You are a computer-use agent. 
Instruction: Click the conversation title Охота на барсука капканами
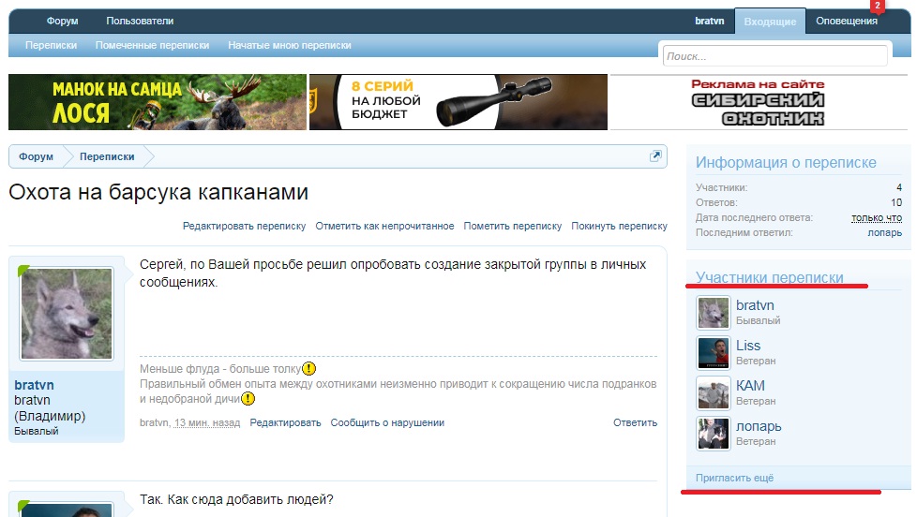click(158, 192)
